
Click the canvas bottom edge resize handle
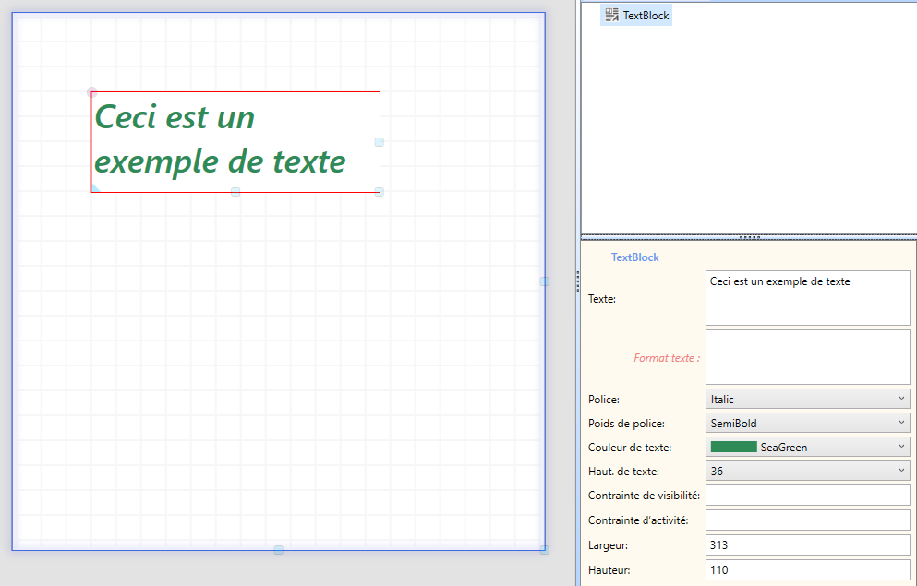click(278, 550)
